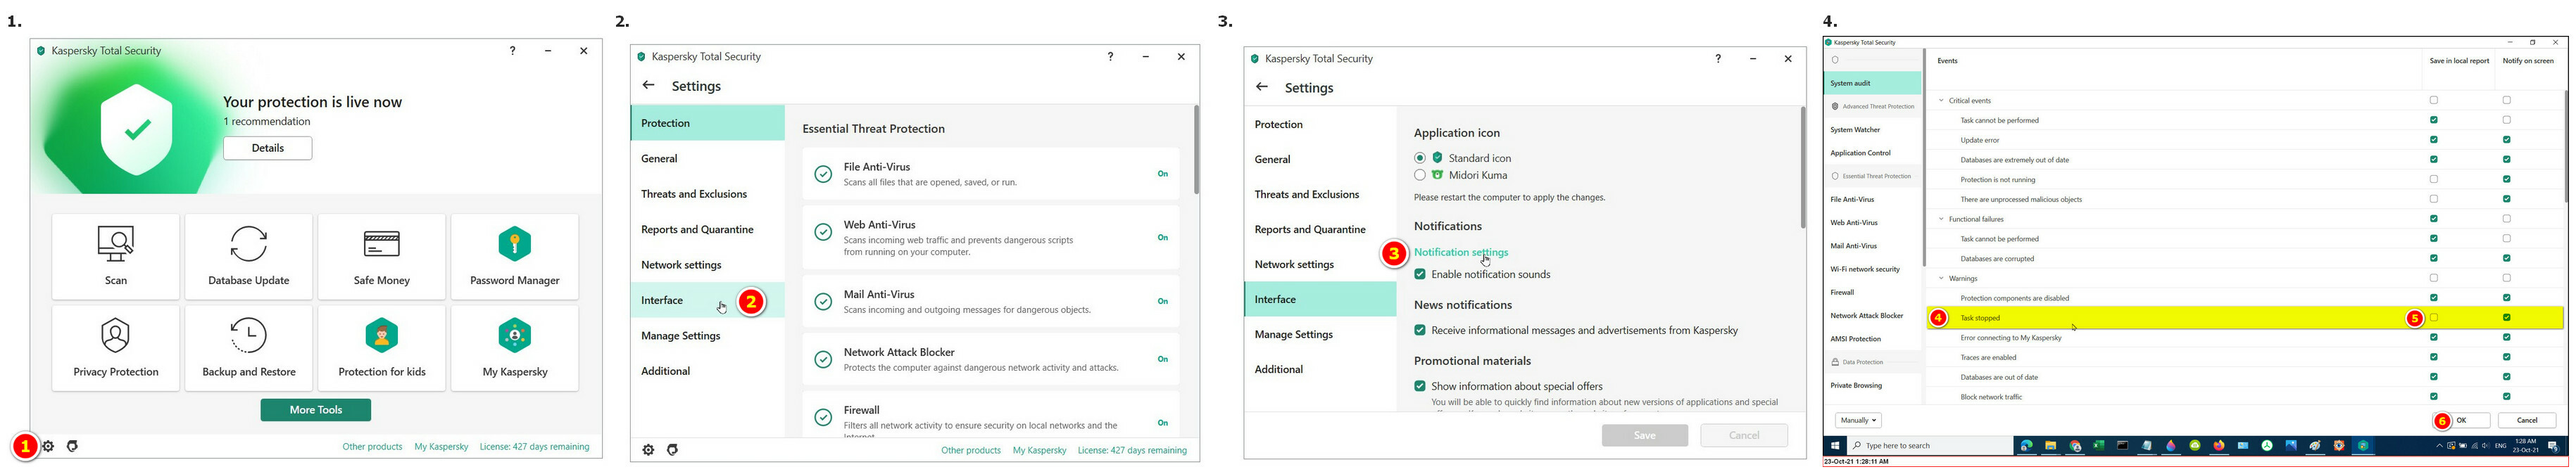This screenshot has height=474, width=2576.
Task: Select the highlighted 'Task stopped' row text
Action: (x=1980, y=319)
